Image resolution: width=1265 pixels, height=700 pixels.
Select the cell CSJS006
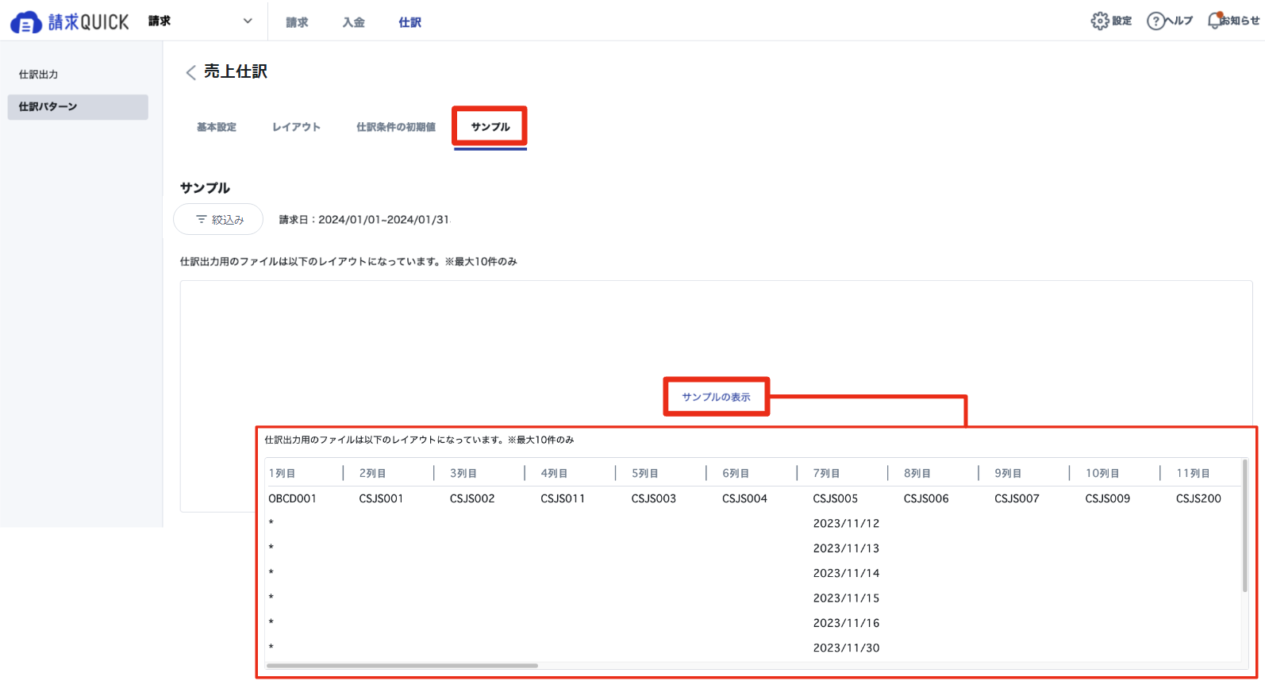point(926,498)
